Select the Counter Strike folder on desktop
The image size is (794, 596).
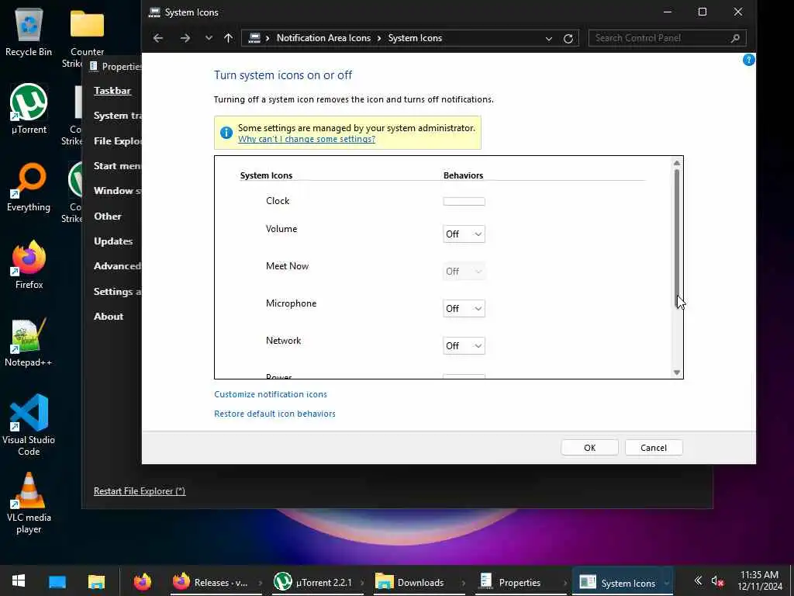87,37
